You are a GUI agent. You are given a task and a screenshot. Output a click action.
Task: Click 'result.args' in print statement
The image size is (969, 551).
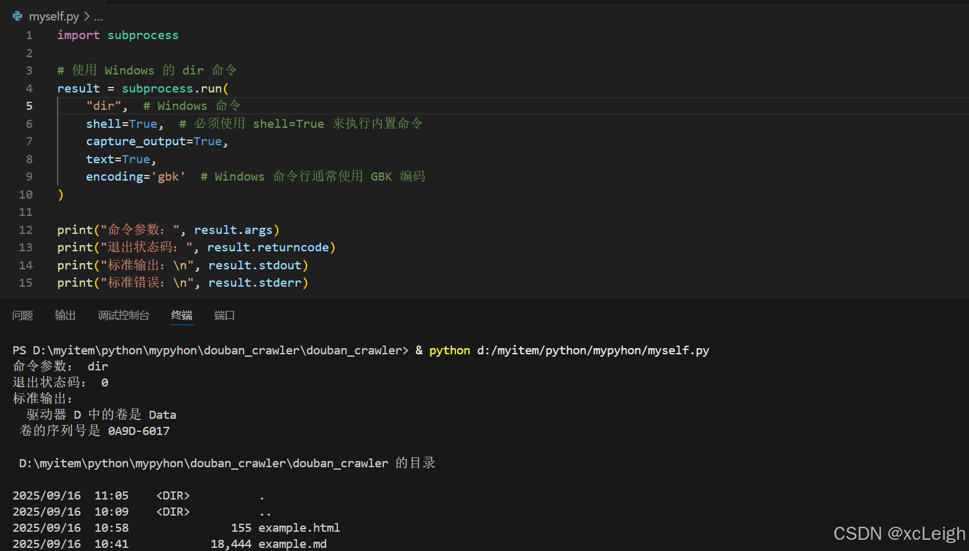(234, 230)
